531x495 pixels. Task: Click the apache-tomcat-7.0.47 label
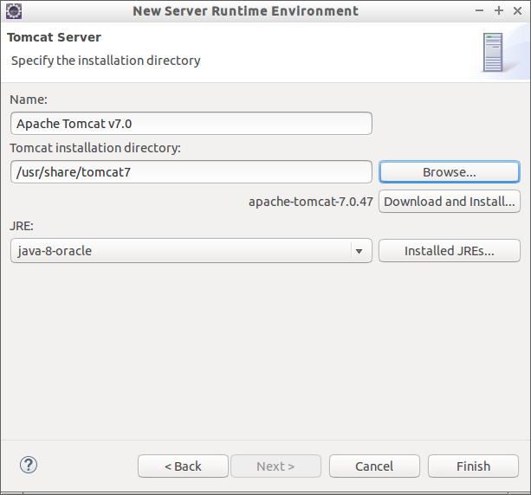point(311,202)
